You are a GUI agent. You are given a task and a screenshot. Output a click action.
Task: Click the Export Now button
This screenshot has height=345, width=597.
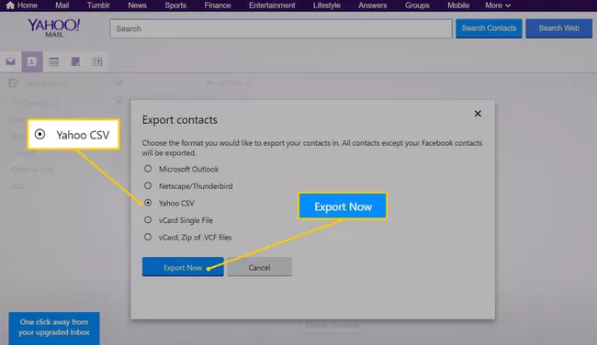[x=183, y=267]
